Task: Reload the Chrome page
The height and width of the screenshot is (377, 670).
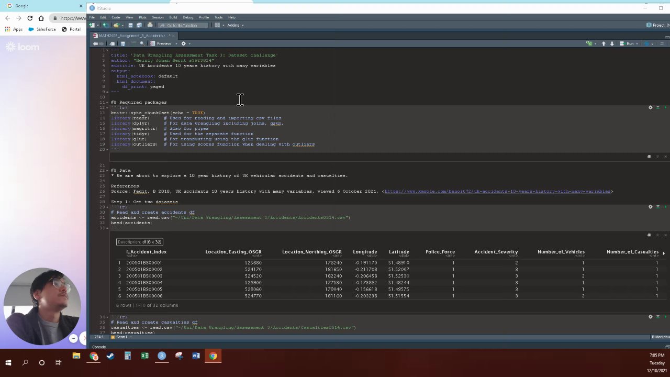Action: [x=30, y=18]
